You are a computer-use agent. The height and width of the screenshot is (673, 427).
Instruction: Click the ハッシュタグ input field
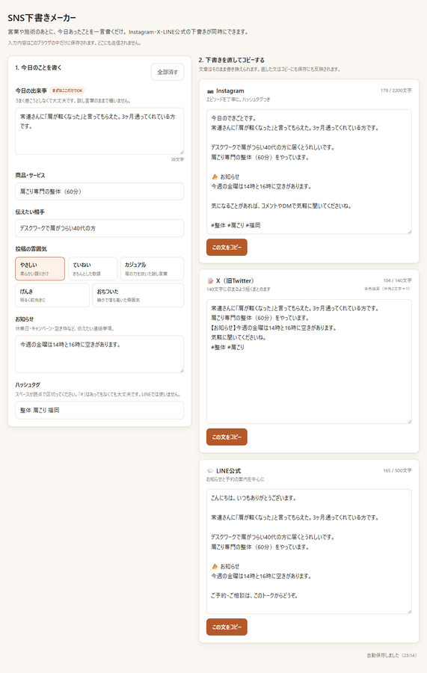tap(99, 410)
